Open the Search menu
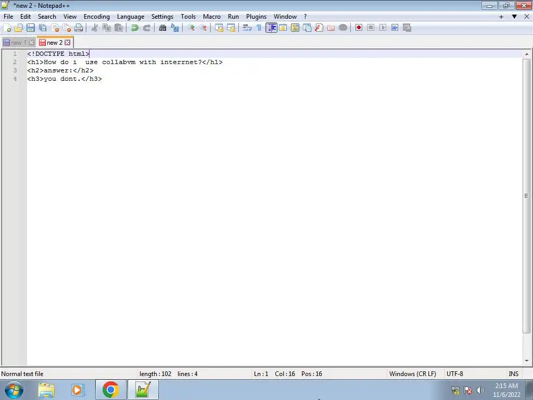Screen dimensions: 533x400 click(x=47, y=17)
